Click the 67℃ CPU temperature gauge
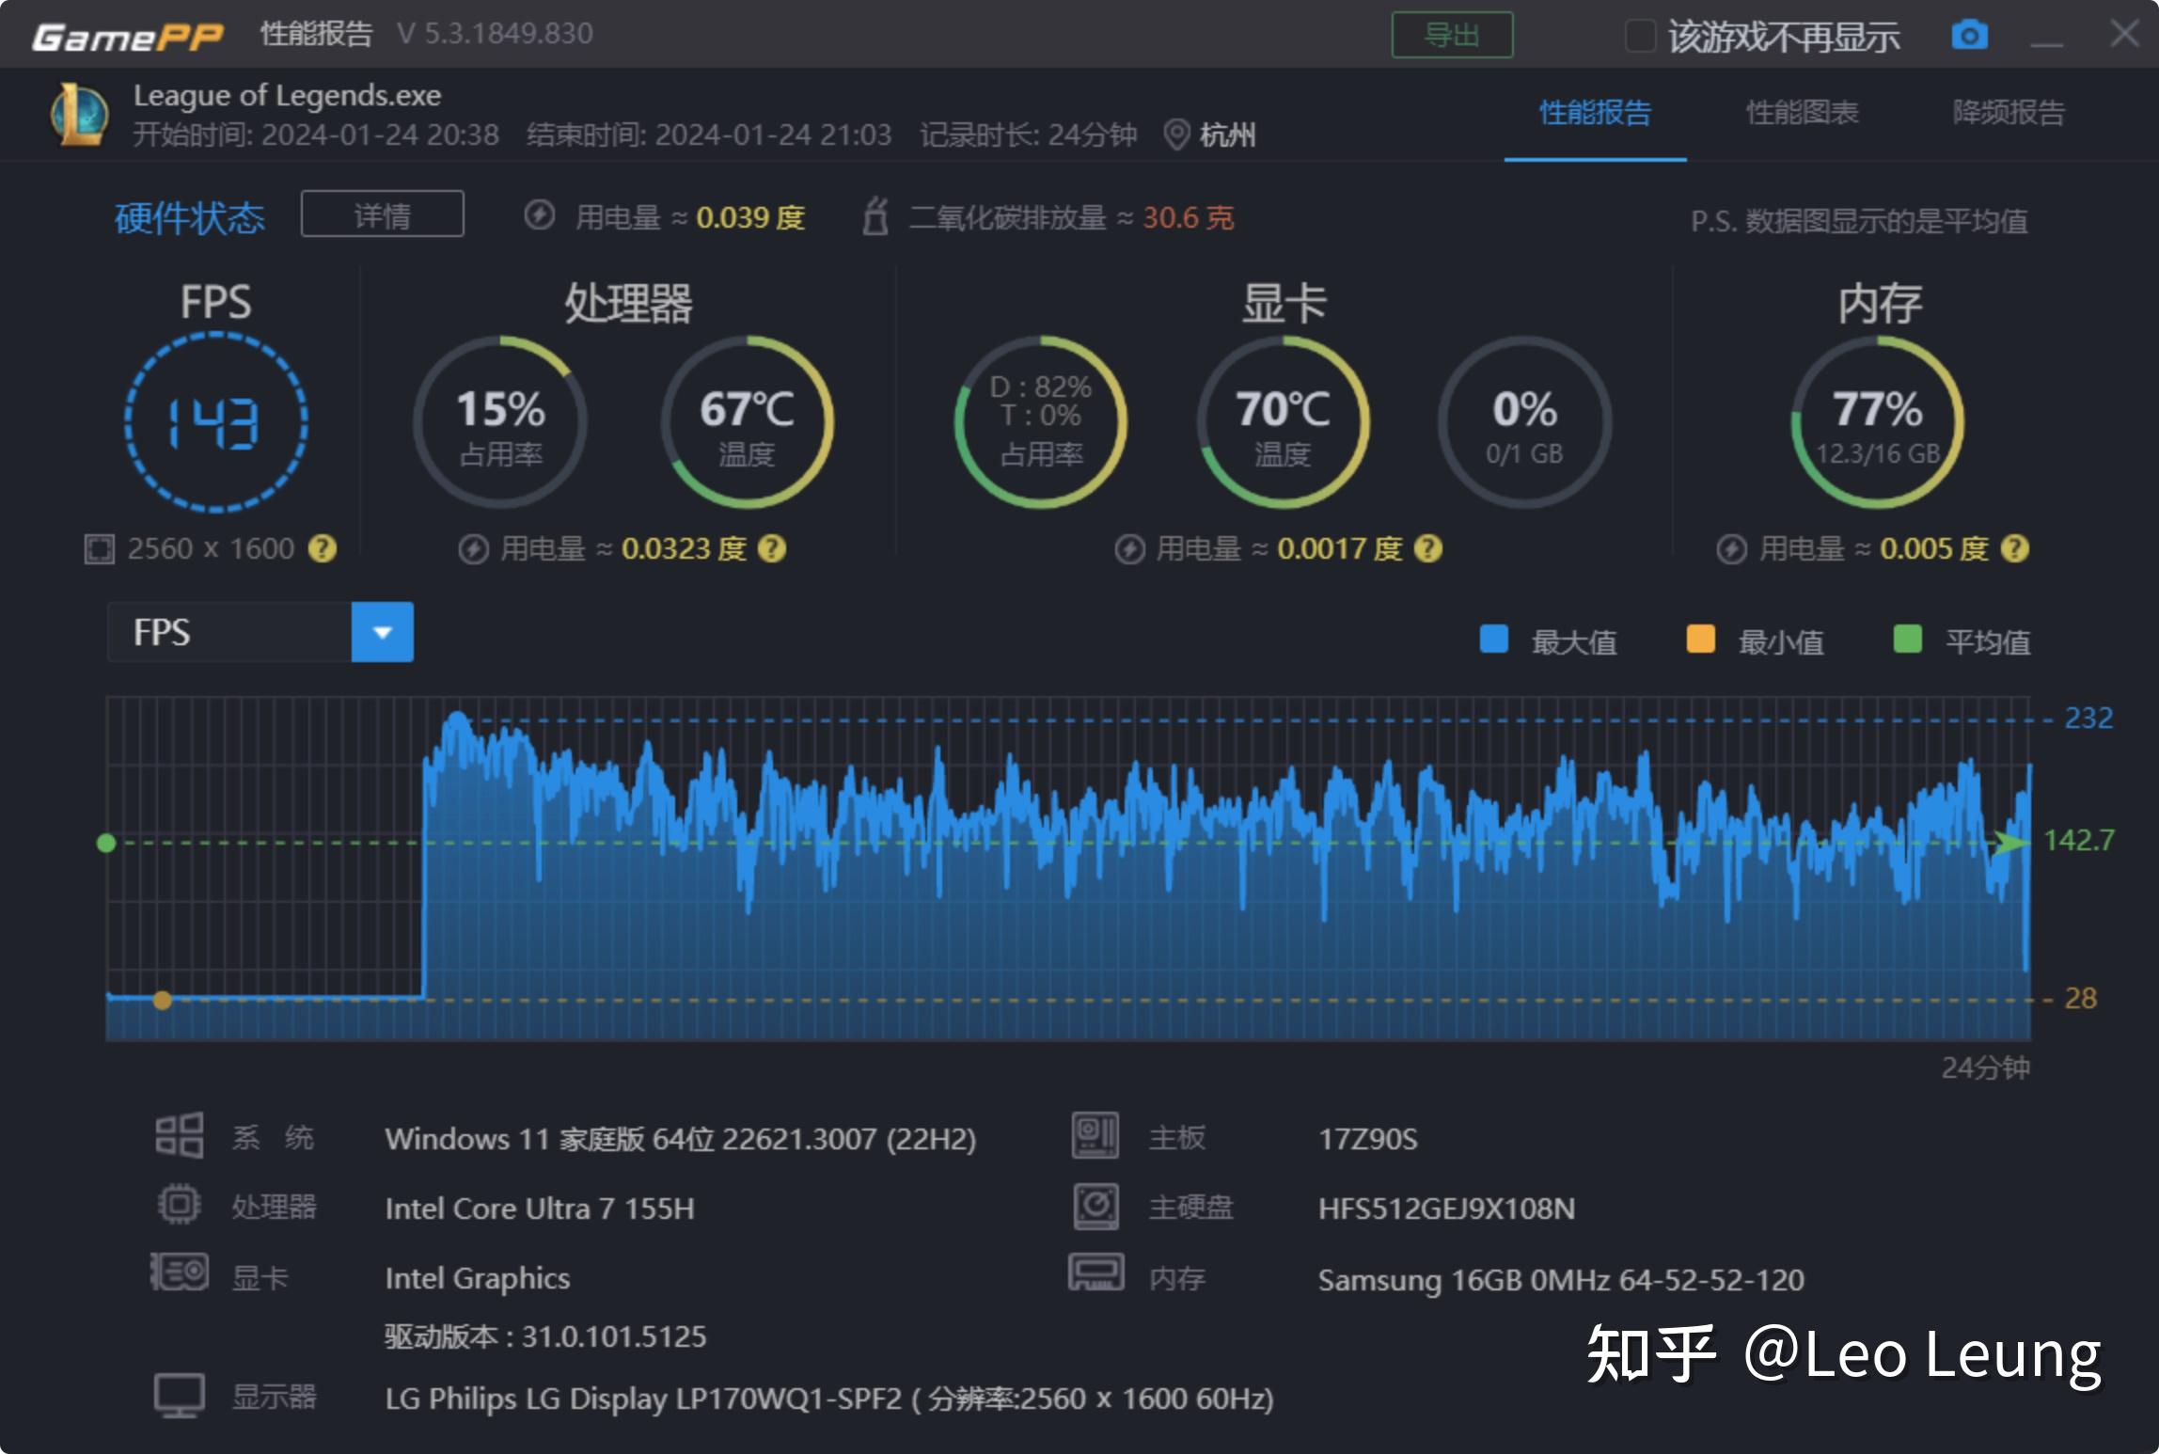Screen dimensions: 2159x1454 click(747, 422)
